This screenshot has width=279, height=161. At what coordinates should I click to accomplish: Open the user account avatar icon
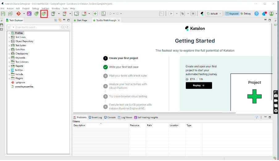(271, 14)
